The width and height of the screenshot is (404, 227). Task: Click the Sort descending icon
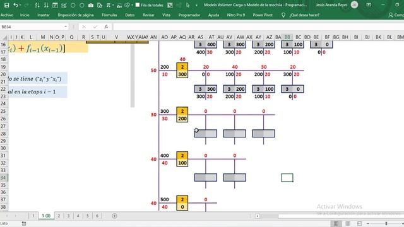[x=46, y=5]
